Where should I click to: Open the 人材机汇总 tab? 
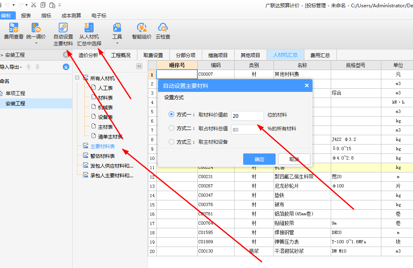pyautogui.click(x=285, y=55)
